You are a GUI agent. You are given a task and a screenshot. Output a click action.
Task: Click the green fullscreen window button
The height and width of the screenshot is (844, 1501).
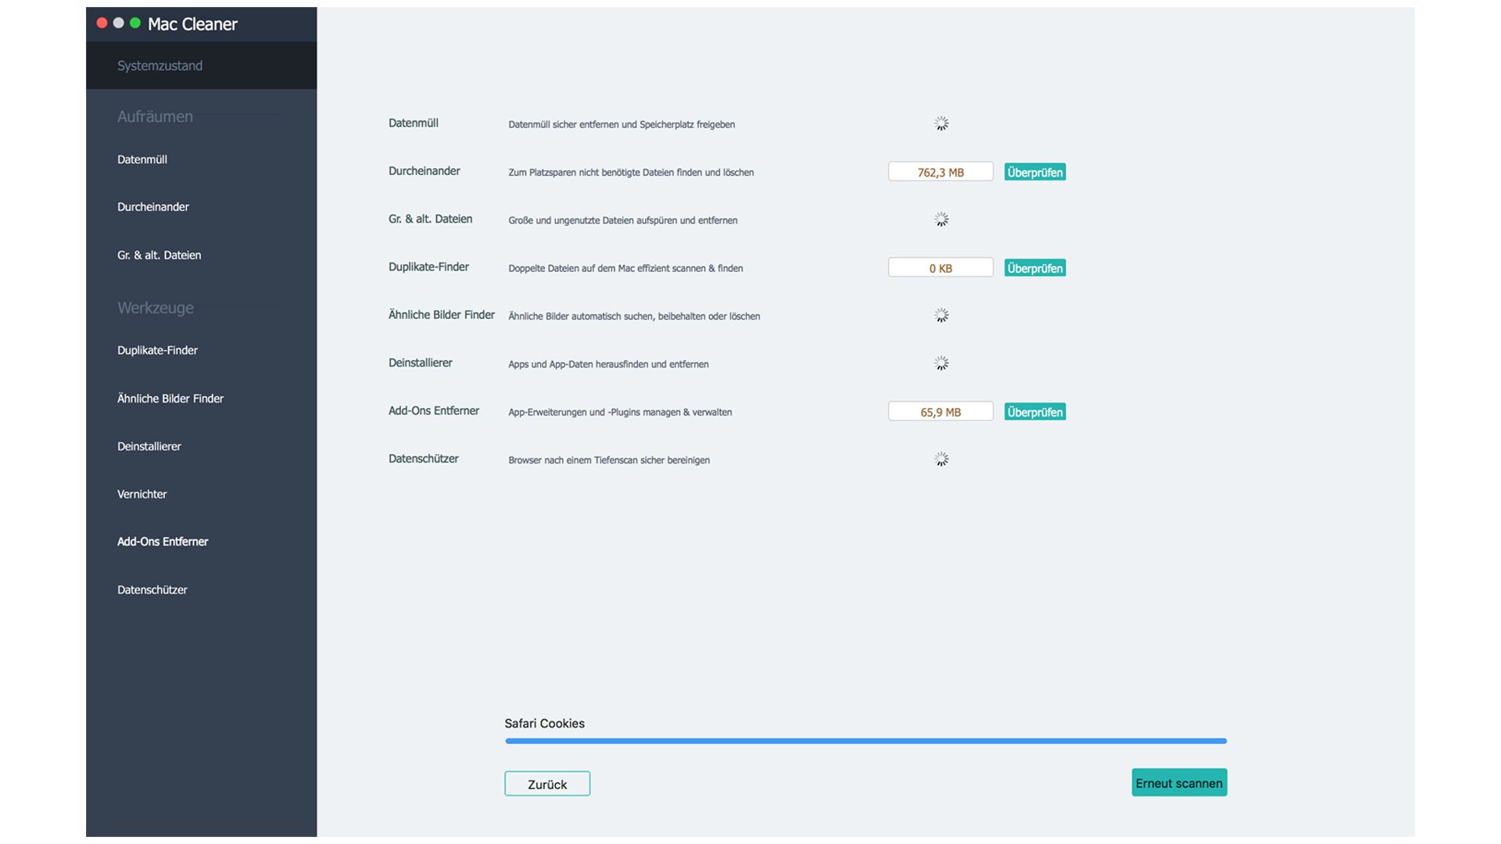135,23
